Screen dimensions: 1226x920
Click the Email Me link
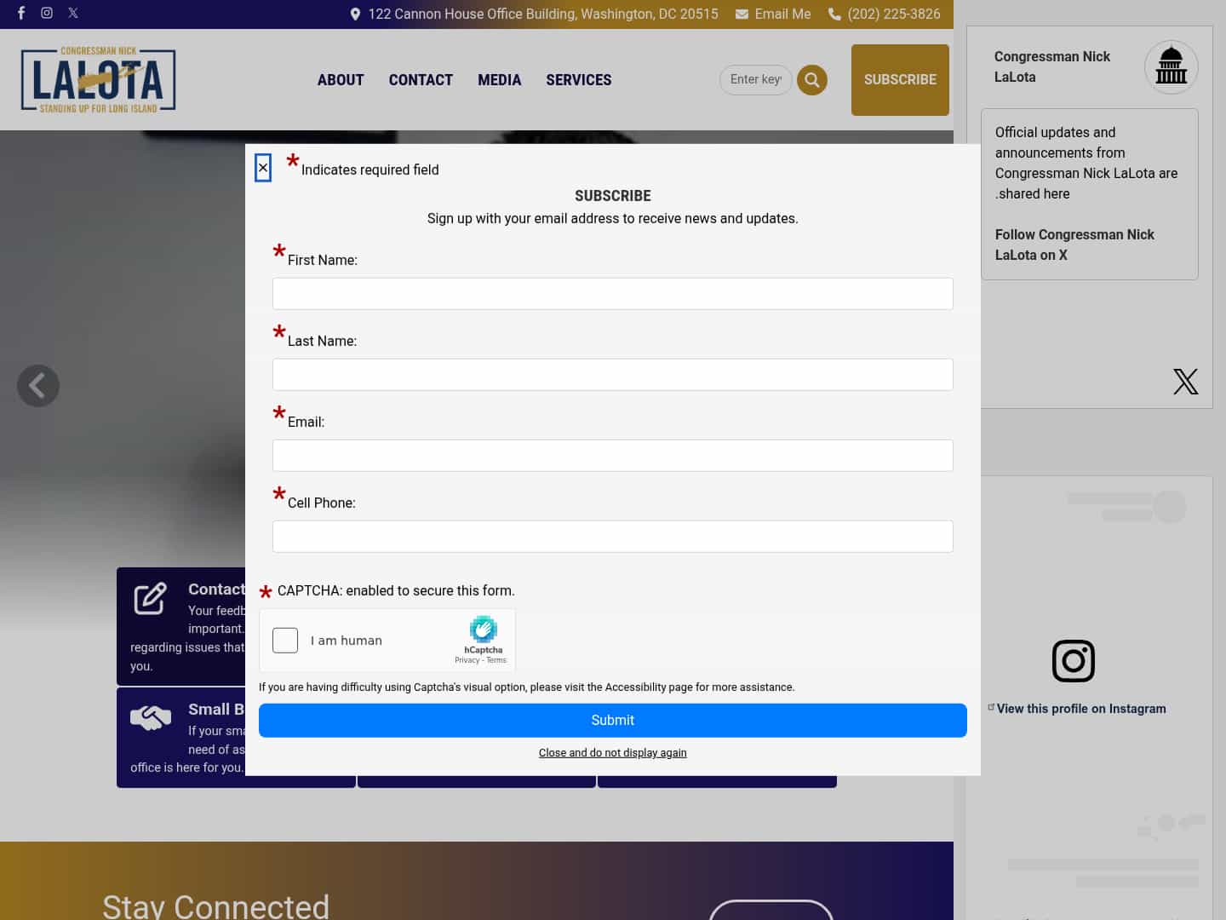click(x=782, y=14)
